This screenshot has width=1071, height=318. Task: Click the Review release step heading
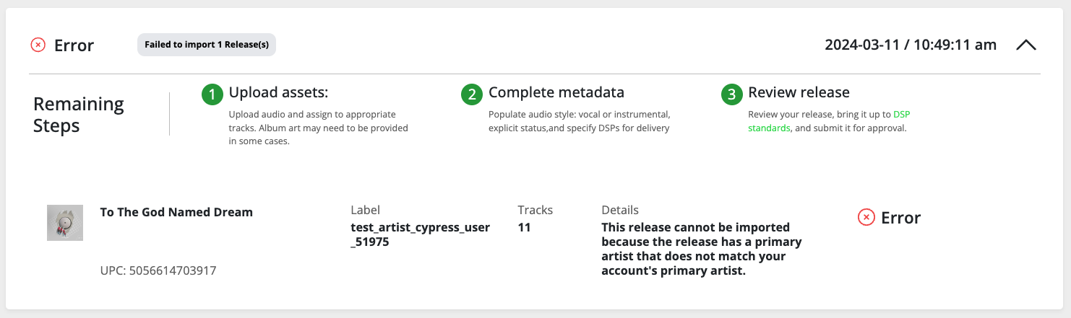[x=799, y=92]
